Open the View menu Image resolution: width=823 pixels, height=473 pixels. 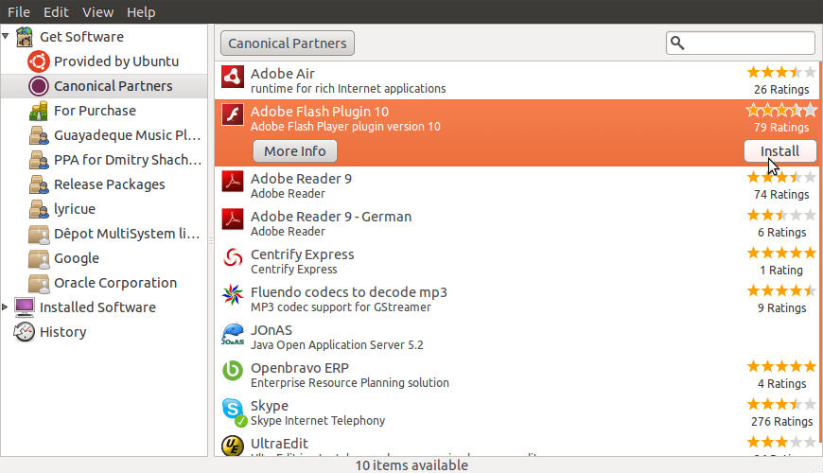pyautogui.click(x=97, y=12)
